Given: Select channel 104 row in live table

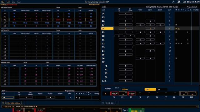Looking at the screenshot, I should tap(48, 23).
